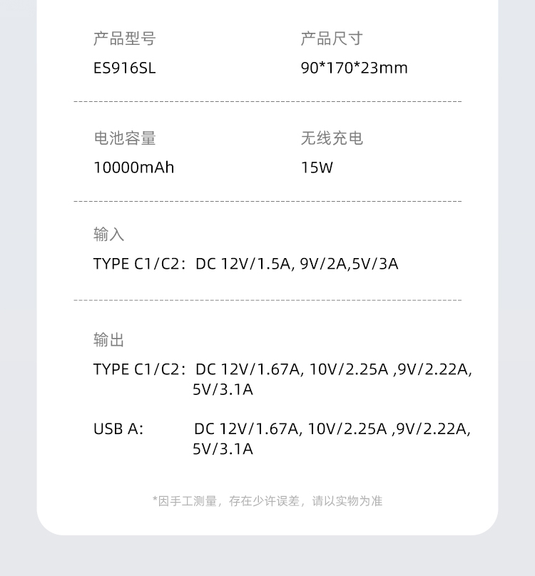Select the 10000mAh capacity value
The width and height of the screenshot is (535, 576).
133,168
